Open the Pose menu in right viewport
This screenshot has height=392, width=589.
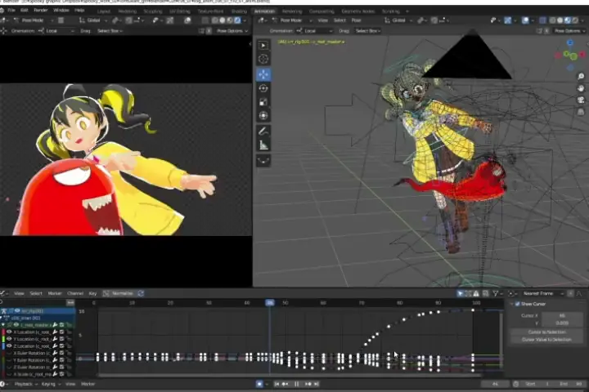tap(356, 20)
